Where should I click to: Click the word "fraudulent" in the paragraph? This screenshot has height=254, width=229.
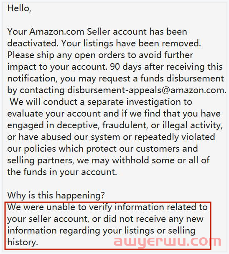125,125
